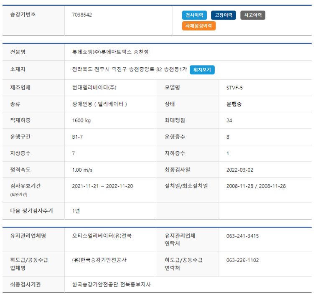The image size is (323, 299).
Task: Open the 사고이력 accident history button
Action: (x=253, y=15)
